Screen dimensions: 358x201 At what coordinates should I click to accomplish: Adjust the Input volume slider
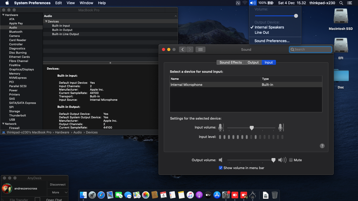(x=252, y=128)
